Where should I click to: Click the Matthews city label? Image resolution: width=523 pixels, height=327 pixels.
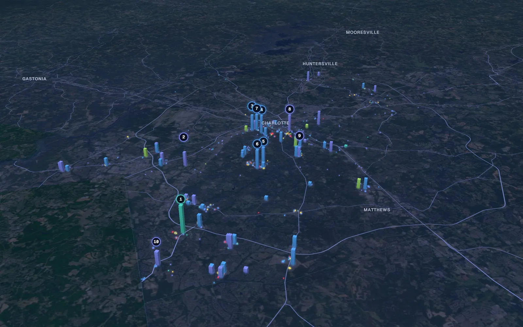(x=377, y=210)
